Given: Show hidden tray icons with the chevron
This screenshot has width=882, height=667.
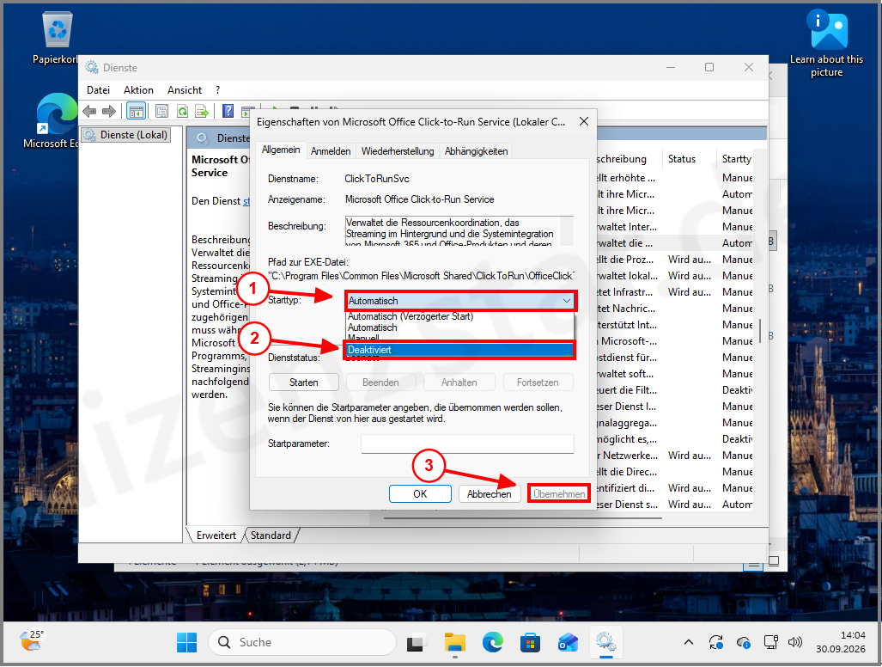Looking at the screenshot, I should click(x=689, y=642).
